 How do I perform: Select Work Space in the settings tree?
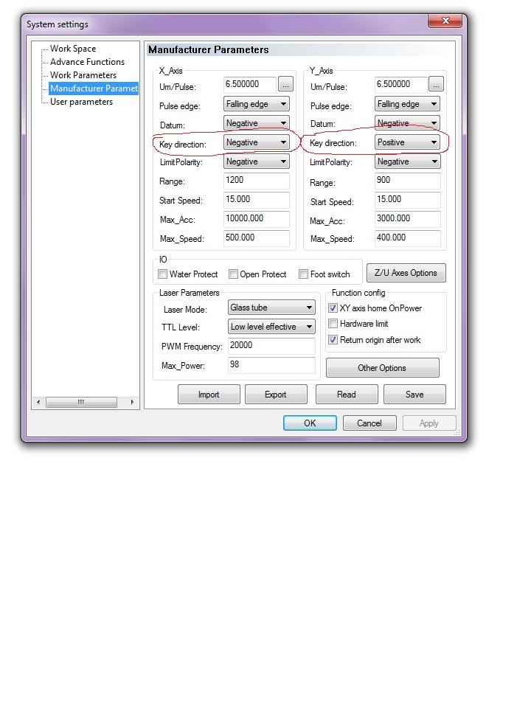tap(73, 49)
